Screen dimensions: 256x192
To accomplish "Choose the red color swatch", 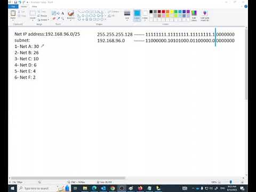I will [x=163, y=12].
